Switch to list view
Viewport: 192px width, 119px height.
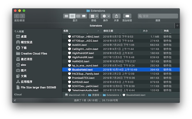point(72,16)
